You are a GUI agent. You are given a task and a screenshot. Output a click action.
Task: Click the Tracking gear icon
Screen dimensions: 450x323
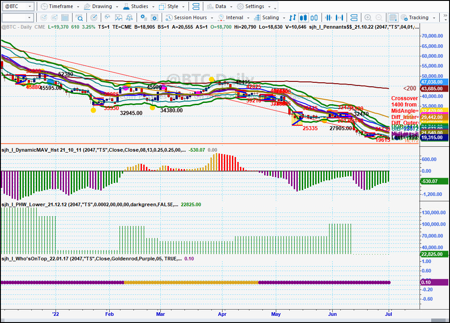pyautogui.click(x=404, y=18)
